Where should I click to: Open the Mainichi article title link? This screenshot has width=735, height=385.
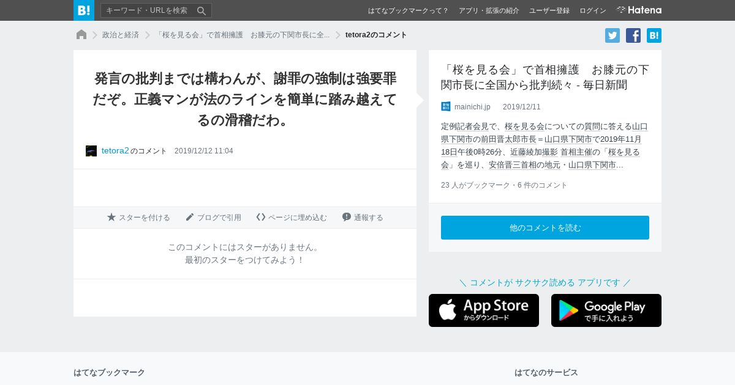(x=545, y=77)
